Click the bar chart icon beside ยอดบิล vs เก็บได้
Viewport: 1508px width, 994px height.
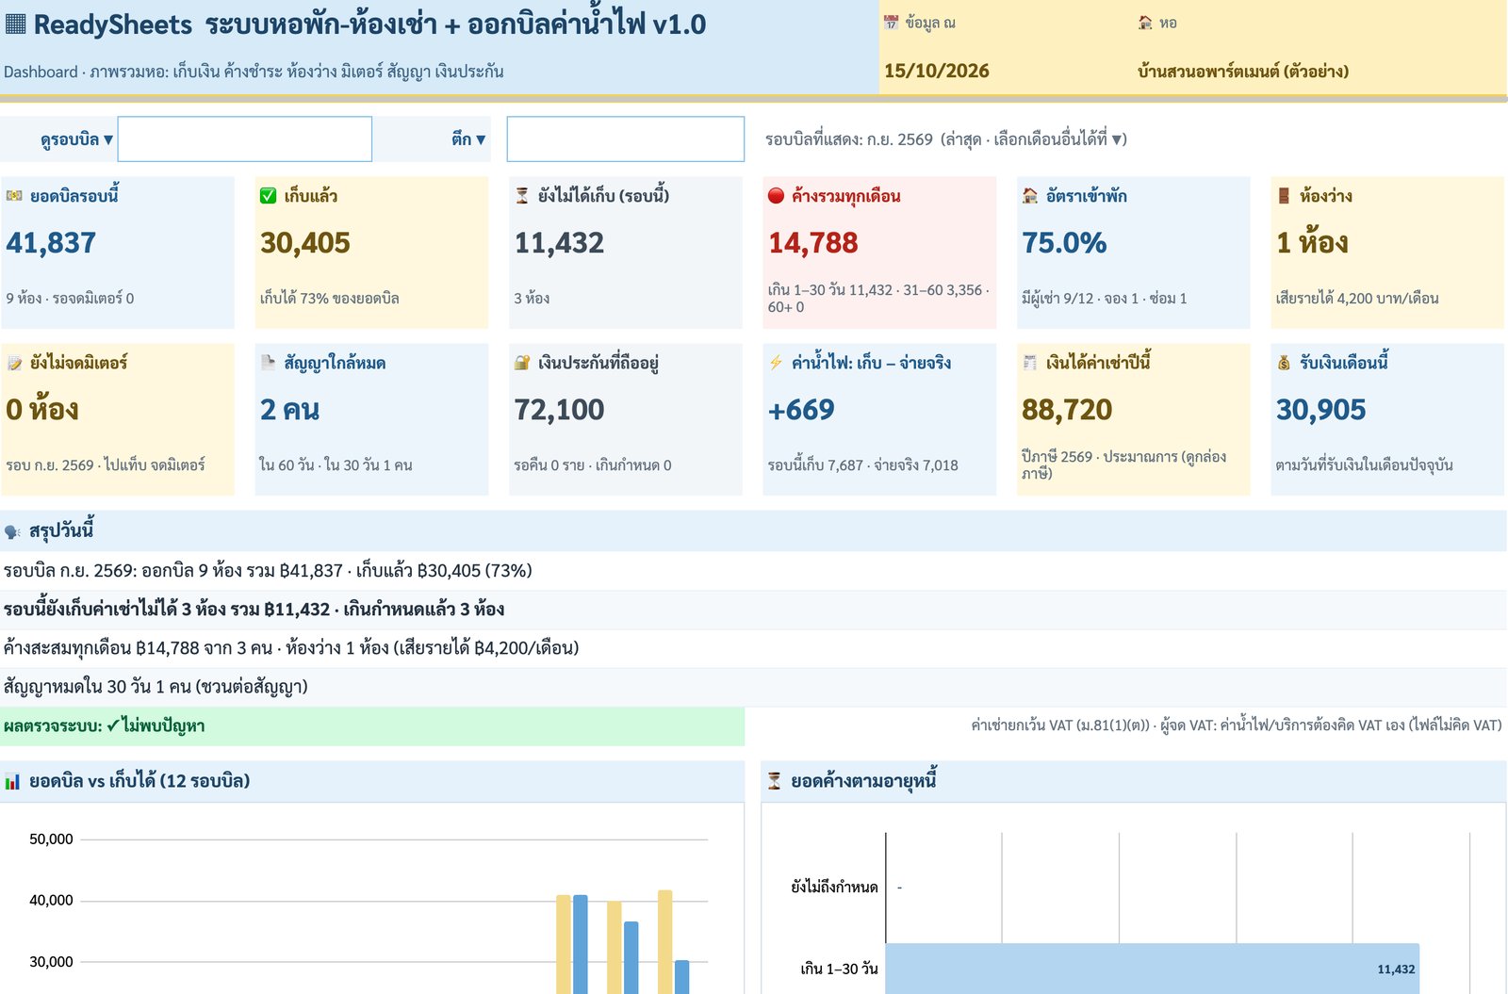point(12,781)
